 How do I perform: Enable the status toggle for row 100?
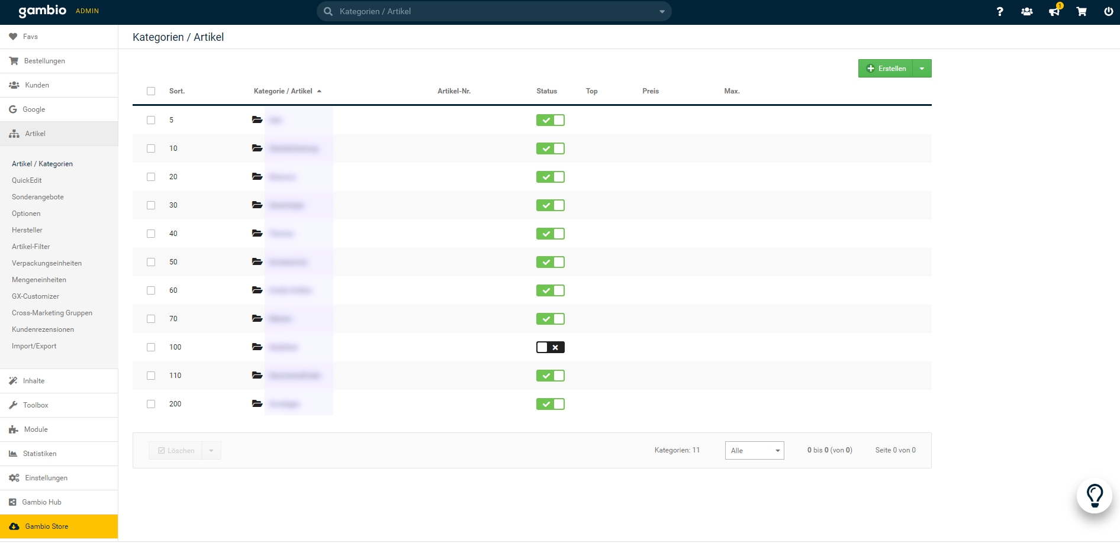pyautogui.click(x=550, y=347)
